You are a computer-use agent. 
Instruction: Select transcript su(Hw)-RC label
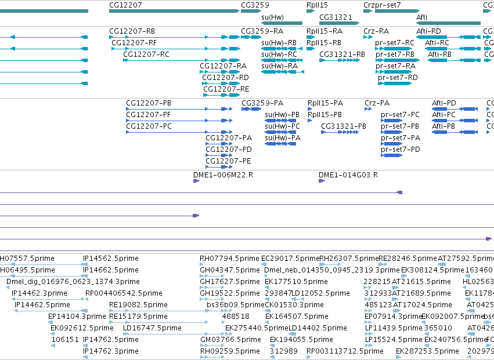point(279,54)
